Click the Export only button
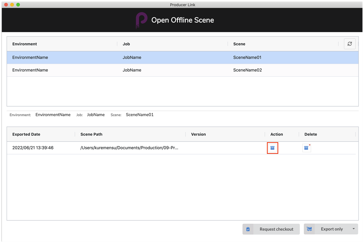The width and height of the screenshot is (364, 243). pos(327,229)
